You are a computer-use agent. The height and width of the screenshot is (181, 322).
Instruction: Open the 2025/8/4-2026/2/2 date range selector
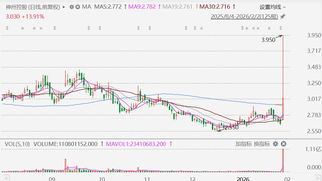pyautogui.click(x=244, y=17)
